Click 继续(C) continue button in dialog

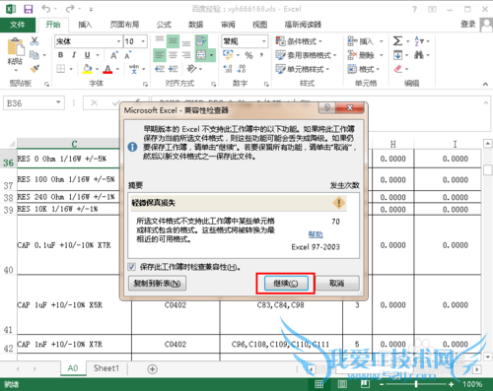click(286, 283)
